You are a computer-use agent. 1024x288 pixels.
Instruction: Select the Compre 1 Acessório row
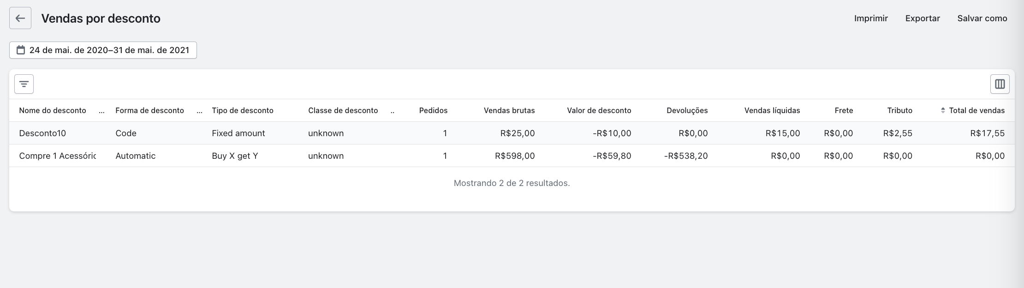pyautogui.click(x=57, y=156)
